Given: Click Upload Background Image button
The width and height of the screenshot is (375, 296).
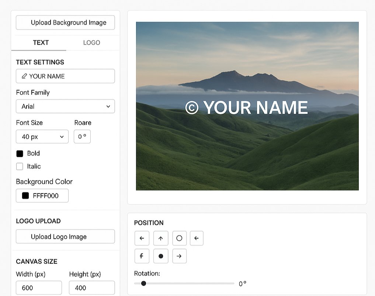Looking at the screenshot, I should pyautogui.click(x=65, y=23).
